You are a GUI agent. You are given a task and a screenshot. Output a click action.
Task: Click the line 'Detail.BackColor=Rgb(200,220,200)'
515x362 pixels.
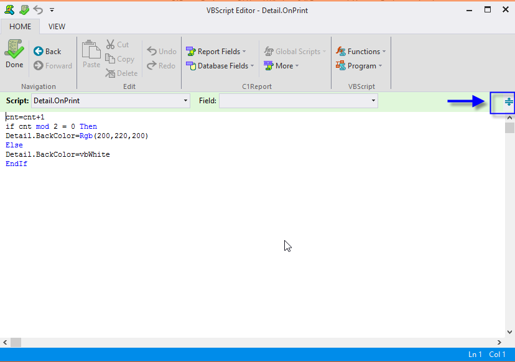point(77,136)
